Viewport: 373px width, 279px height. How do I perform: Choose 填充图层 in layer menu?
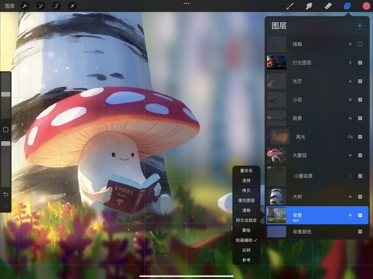pos(246,201)
